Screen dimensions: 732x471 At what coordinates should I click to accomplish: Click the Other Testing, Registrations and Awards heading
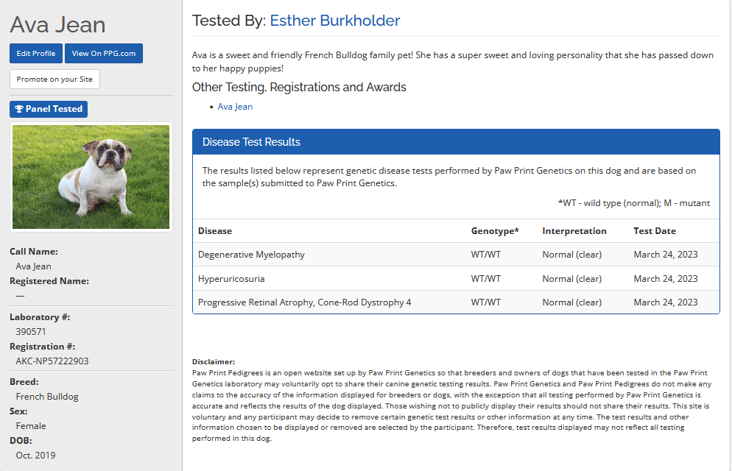click(299, 88)
